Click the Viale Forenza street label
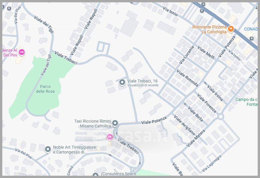This screenshot has width=260, height=178. (x=206, y=103)
